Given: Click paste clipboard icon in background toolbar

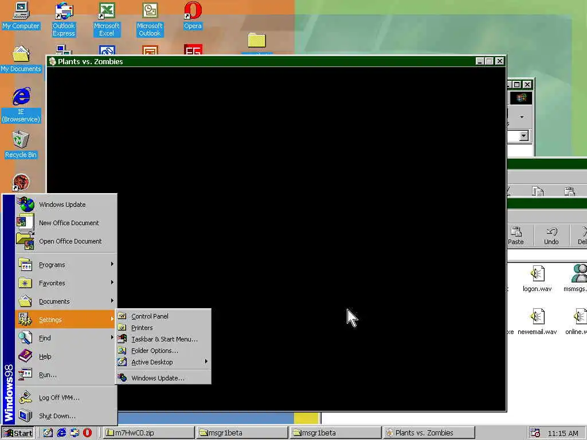Looking at the screenshot, I should 569,191.
